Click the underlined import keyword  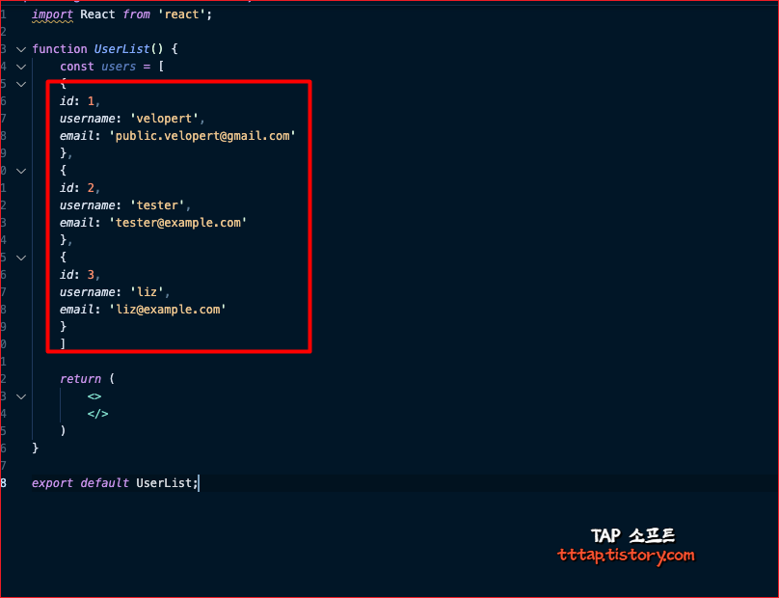(52, 14)
